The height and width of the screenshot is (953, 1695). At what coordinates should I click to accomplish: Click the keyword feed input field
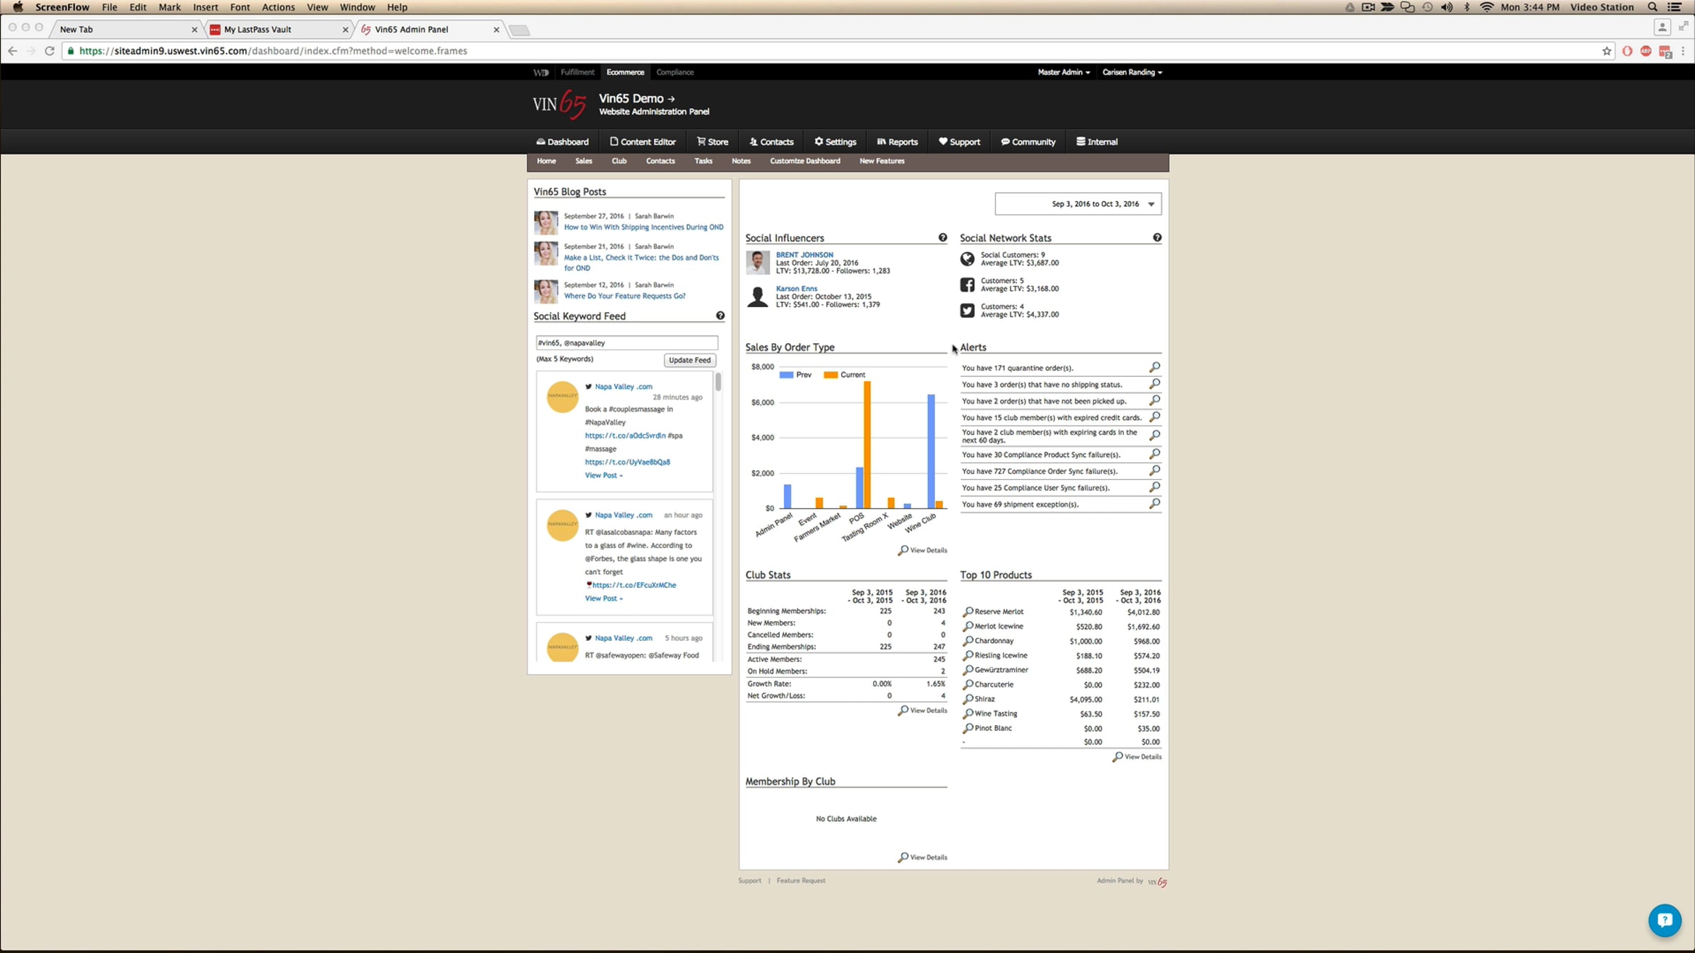626,343
